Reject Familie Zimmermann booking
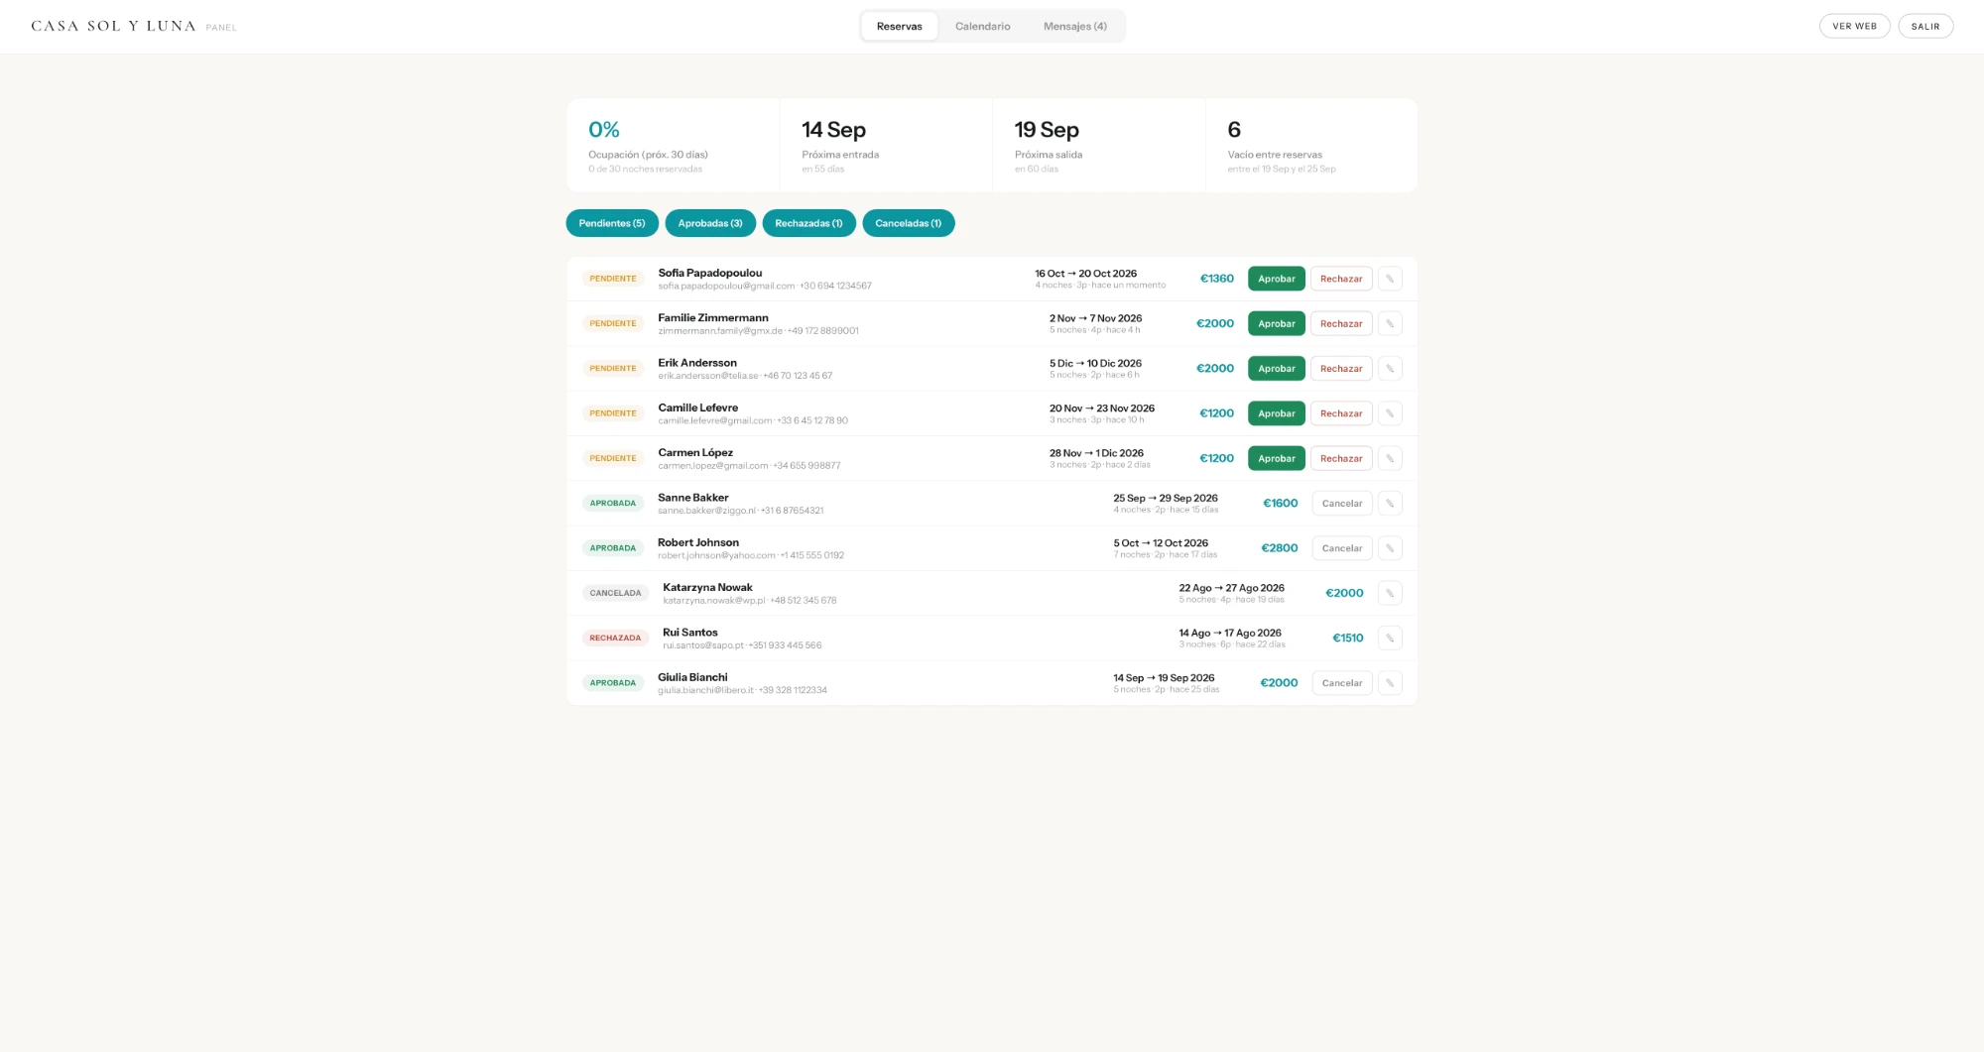Viewport: 1984px width, 1052px height. (1341, 323)
